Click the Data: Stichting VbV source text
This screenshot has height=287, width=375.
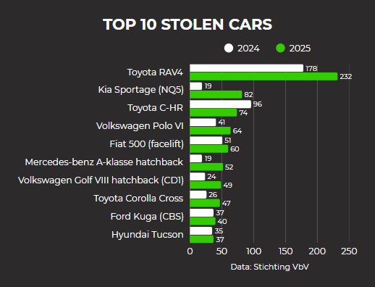point(269,267)
